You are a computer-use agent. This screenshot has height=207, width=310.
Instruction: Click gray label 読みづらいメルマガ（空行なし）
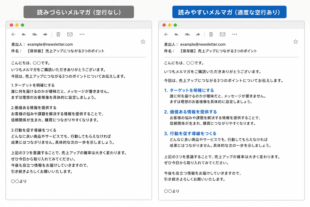click(x=79, y=12)
